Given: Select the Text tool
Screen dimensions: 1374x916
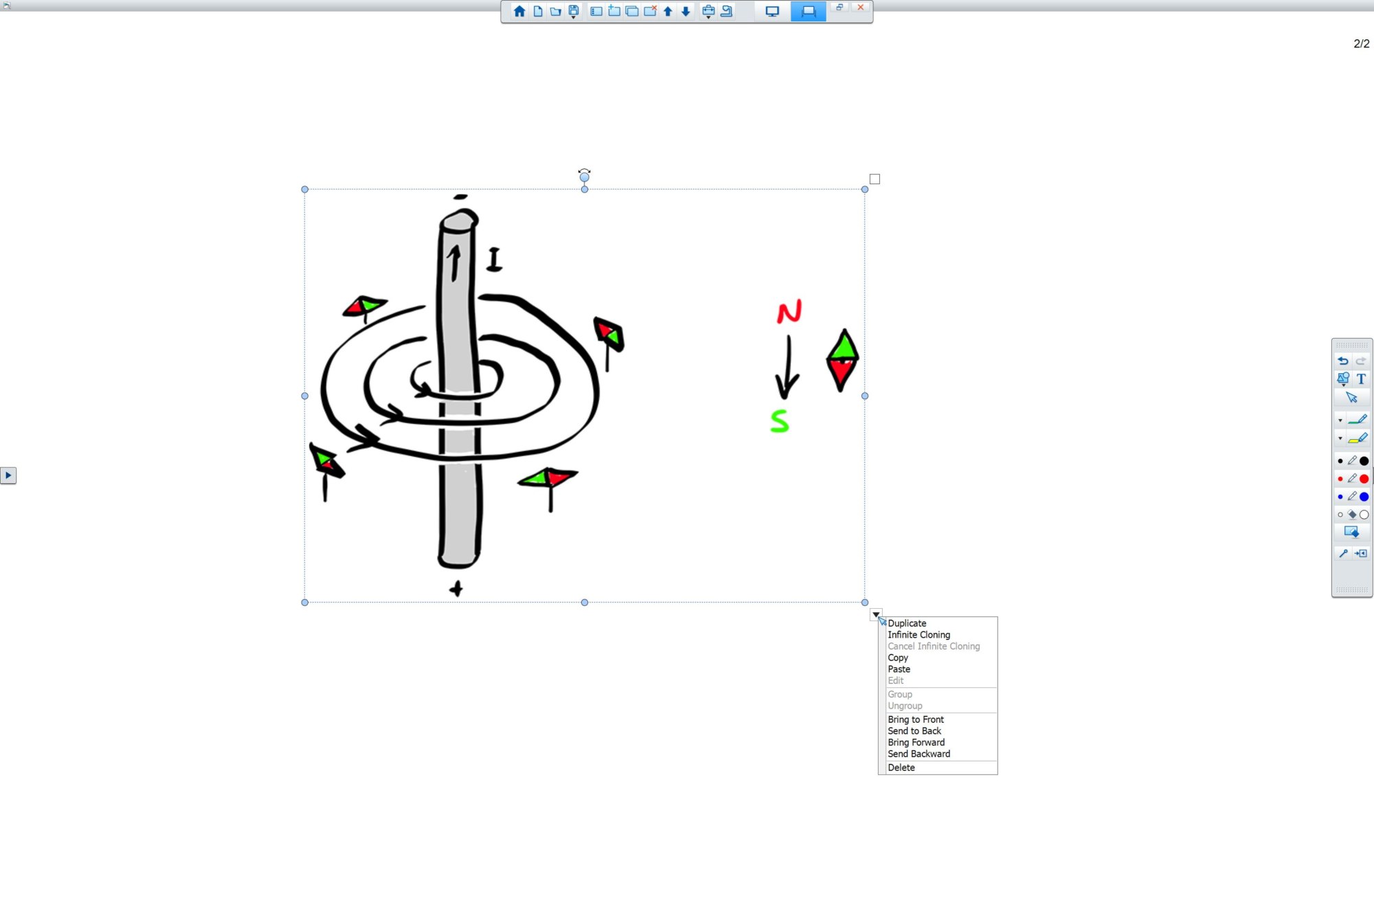Looking at the screenshot, I should [1362, 378].
